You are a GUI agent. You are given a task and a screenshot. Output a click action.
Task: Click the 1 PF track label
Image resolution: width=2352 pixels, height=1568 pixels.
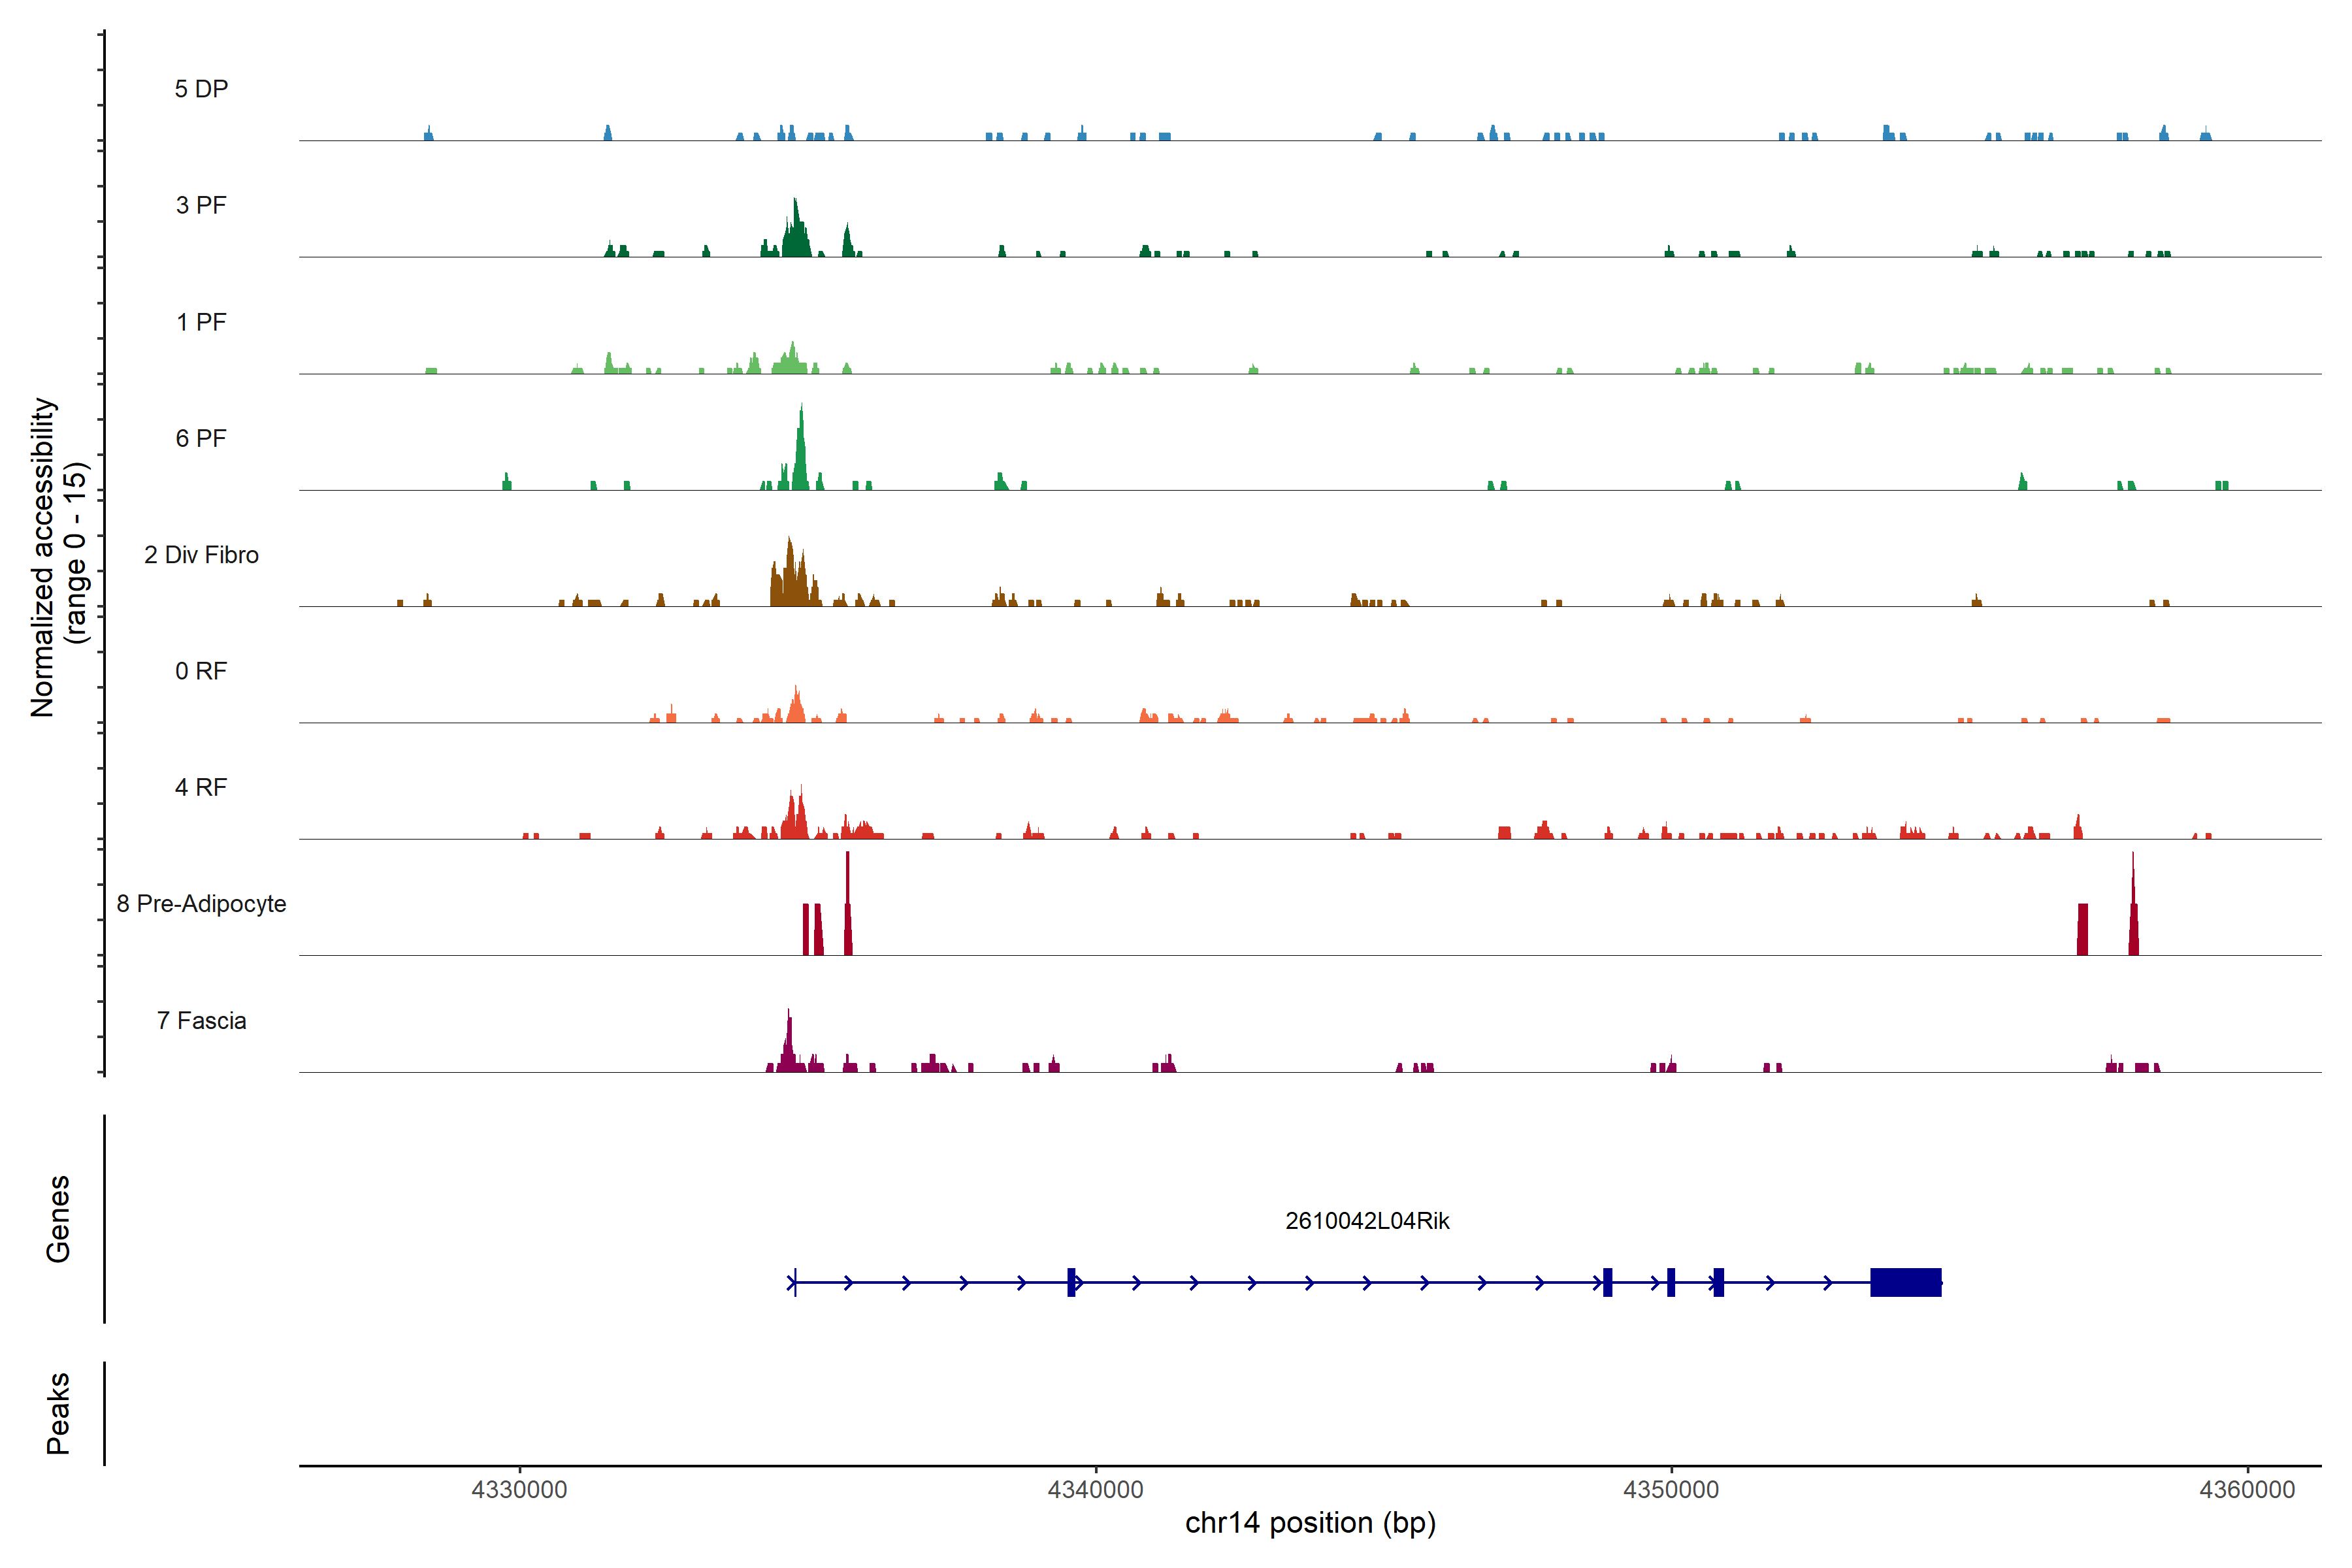click(201, 322)
